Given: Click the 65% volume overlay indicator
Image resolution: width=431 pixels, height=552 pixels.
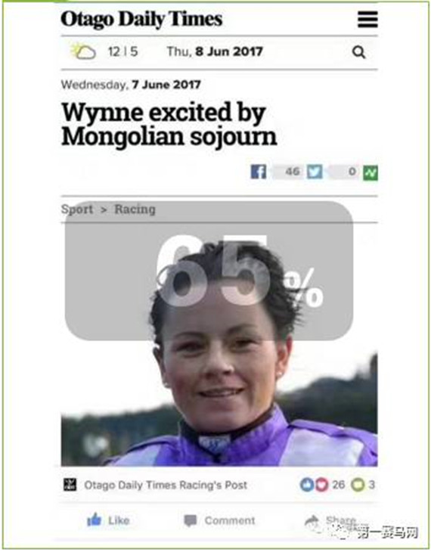Looking at the screenshot, I should 209,271.
